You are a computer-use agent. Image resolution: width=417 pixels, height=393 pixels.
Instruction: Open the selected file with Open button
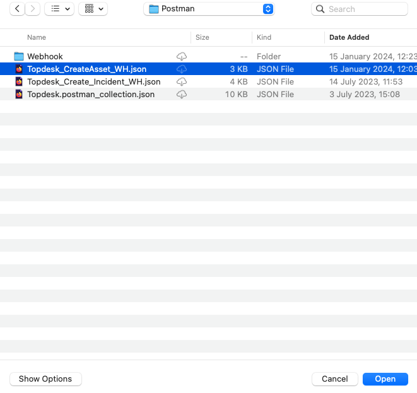(385, 379)
